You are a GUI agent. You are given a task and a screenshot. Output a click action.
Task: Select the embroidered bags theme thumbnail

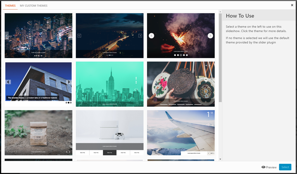[x=181, y=84]
